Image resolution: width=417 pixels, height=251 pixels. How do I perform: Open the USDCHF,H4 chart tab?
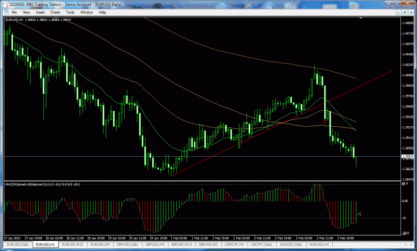coord(234,244)
